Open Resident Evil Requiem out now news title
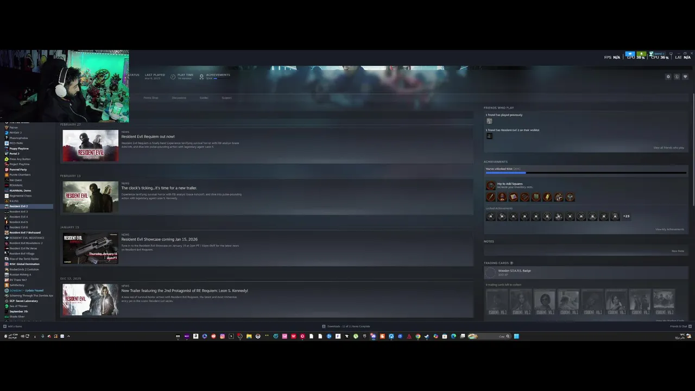The image size is (695, 391). pos(148,137)
